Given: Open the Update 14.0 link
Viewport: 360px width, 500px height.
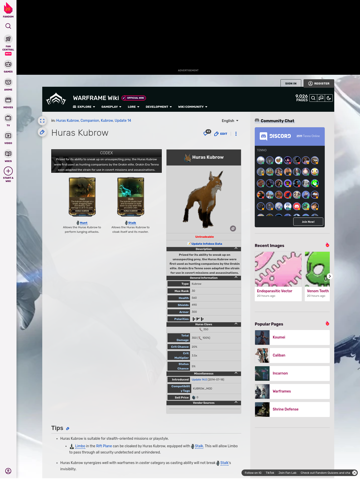Looking at the screenshot, I should pos(199,379).
